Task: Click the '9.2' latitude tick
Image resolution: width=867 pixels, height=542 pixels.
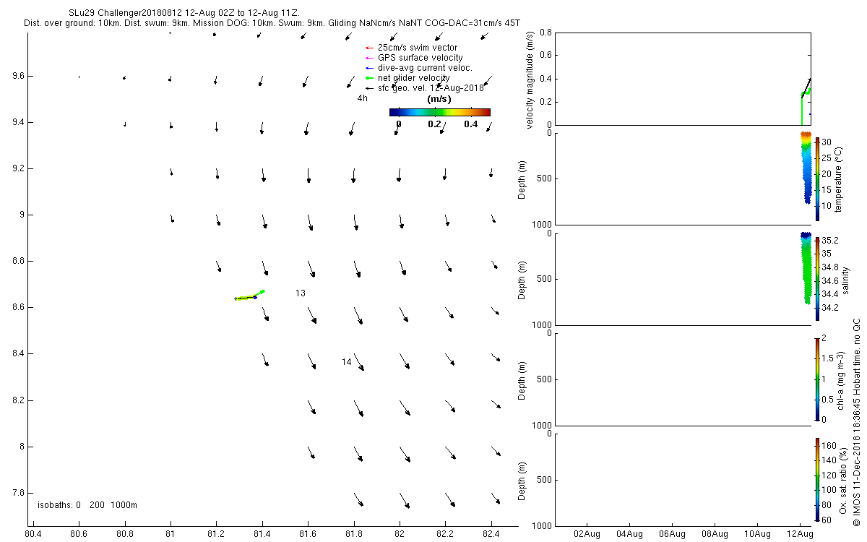Action: 18,168
